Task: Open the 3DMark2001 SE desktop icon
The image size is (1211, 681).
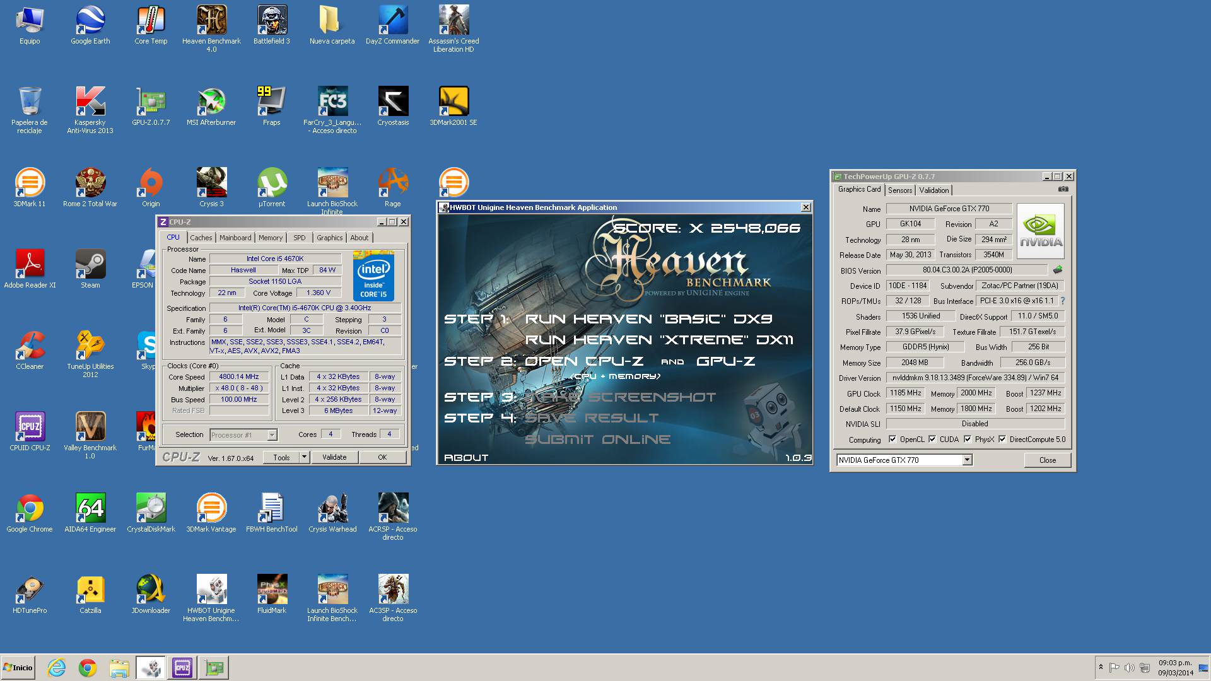Action: pos(453,106)
